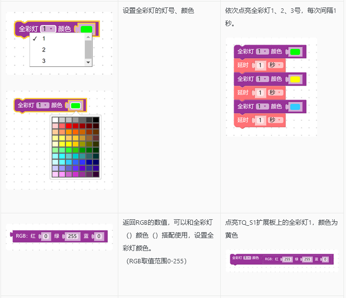Open 秒 unit dropdown under the yellow 全彩灯 block
Image resolution: width=346 pixels, height=298 pixels.
coord(275,92)
